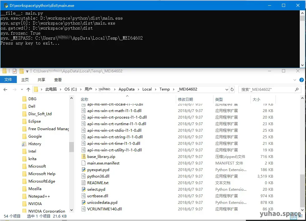Select Local in the address breadcrumb
Screen dimensions: 306x221
(x=147, y=89)
